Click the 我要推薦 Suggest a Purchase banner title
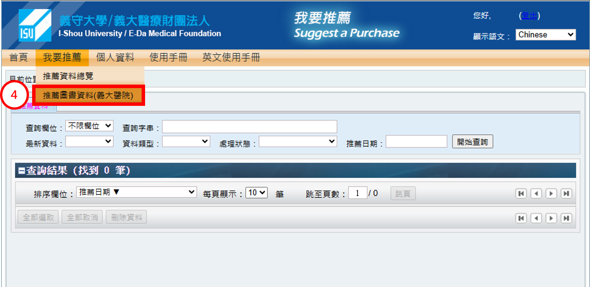 [x=347, y=25]
